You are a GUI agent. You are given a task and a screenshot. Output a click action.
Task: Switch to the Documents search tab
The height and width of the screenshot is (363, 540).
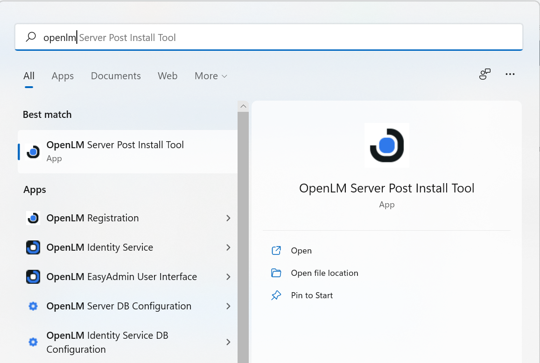pyautogui.click(x=116, y=76)
